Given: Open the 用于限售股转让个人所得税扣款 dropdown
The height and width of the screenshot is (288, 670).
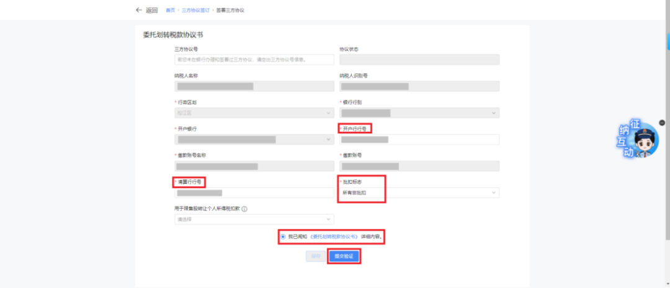Looking at the screenshot, I should (254, 219).
